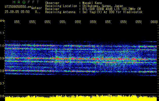The image size is (159, 101).
Task: Click the 0553 time marker
Action: [x=48, y=22]
